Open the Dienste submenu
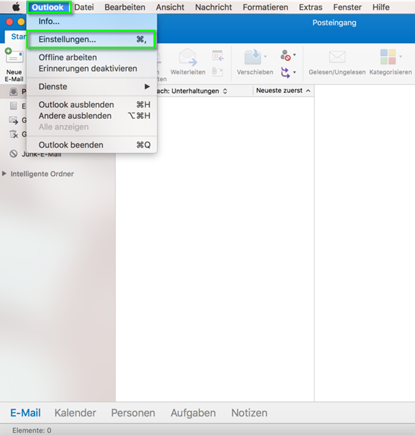Image resolution: width=415 pixels, height=435 pixels. pyautogui.click(x=92, y=87)
